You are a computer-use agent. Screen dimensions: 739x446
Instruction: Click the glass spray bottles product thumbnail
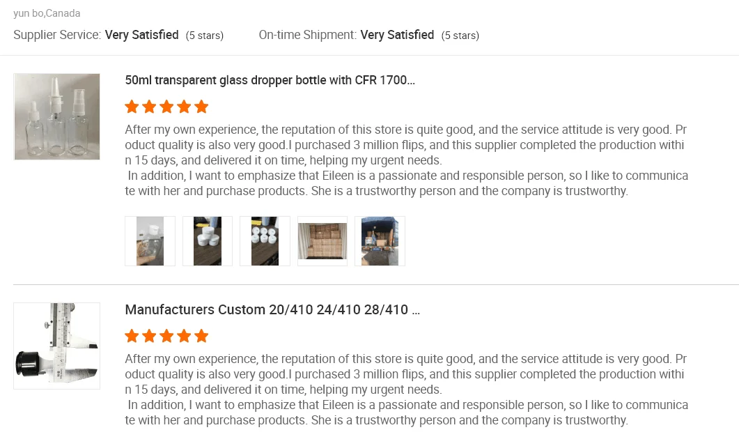[57, 116]
